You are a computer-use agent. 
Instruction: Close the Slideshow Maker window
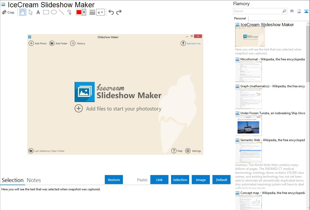[198, 36]
